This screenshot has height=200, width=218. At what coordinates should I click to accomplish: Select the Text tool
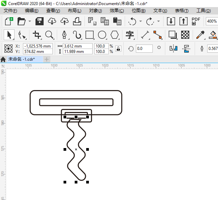130,35
